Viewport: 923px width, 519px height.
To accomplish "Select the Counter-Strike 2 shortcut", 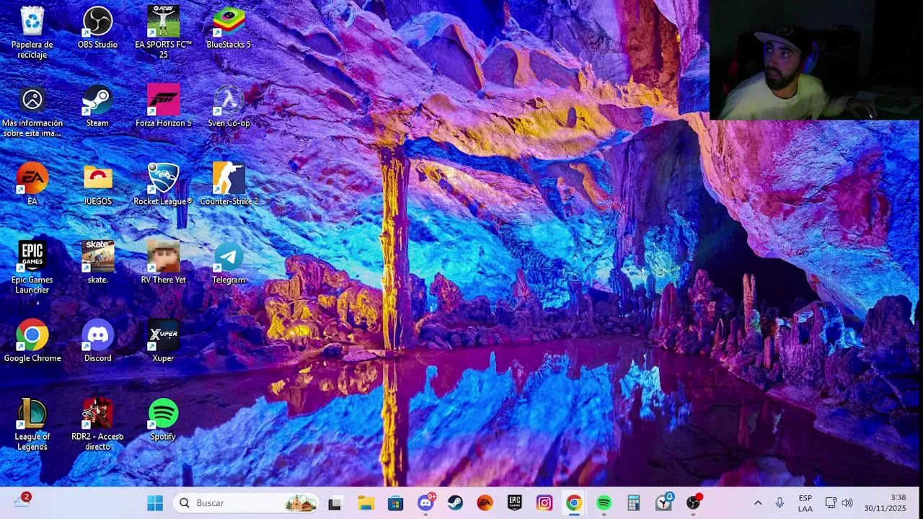I will pyautogui.click(x=229, y=185).
